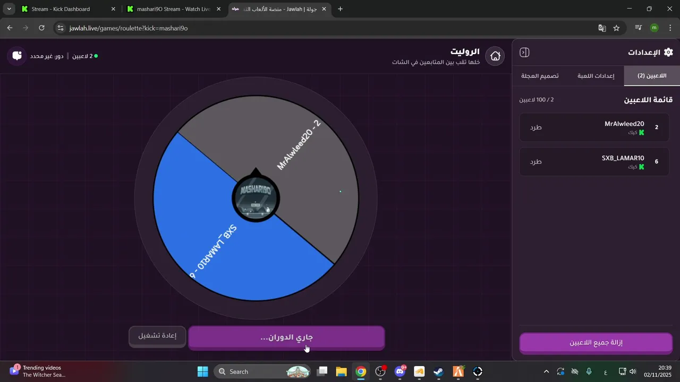This screenshot has height=382, width=680.
Task: Click the microphone tray icon
Action: click(x=589, y=371)
